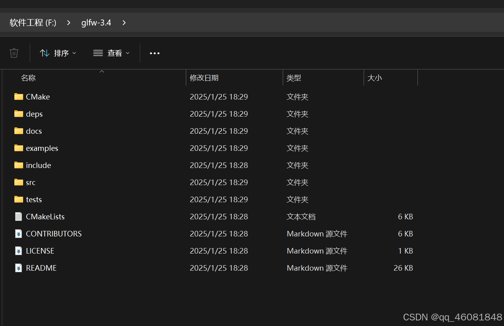Open the 查看 (View) dropdown

point(111,53)
